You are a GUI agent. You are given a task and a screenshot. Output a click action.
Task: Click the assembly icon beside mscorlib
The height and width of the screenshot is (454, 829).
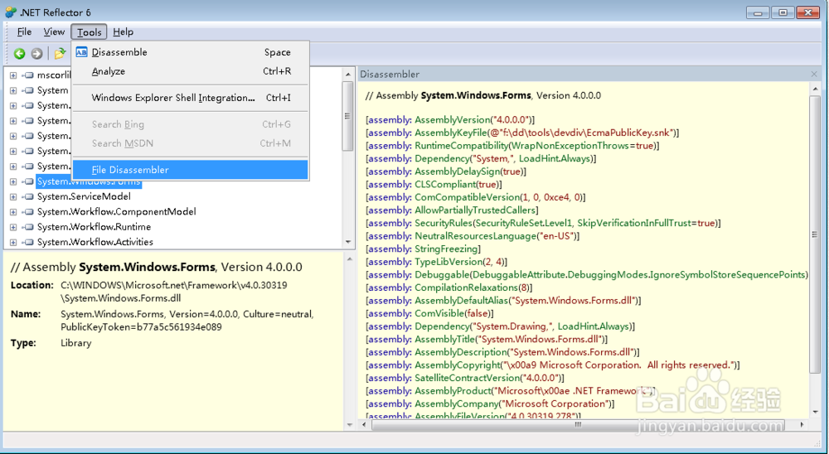coord(27,75)
